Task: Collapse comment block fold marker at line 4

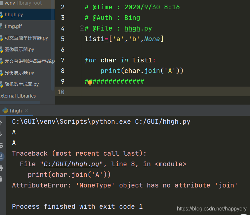Action: tap(82, 28)
